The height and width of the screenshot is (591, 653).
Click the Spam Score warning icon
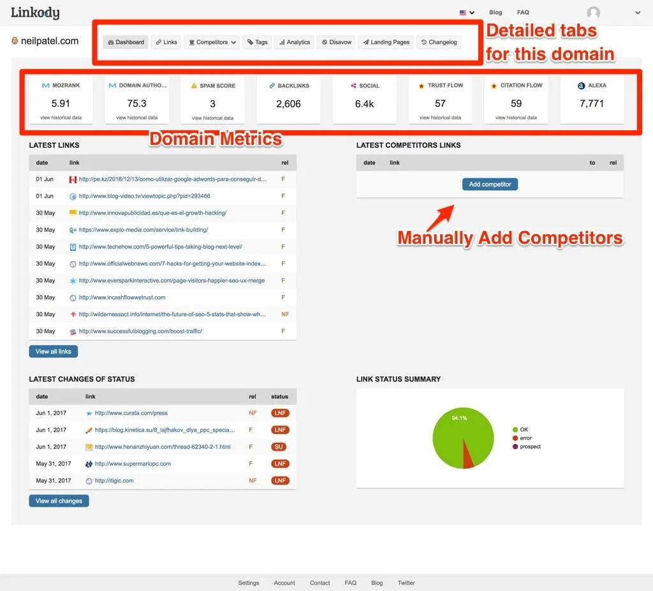click(194, 86)
